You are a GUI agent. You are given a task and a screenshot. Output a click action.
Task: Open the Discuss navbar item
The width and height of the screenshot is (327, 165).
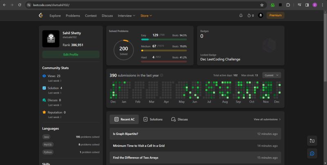107,16
